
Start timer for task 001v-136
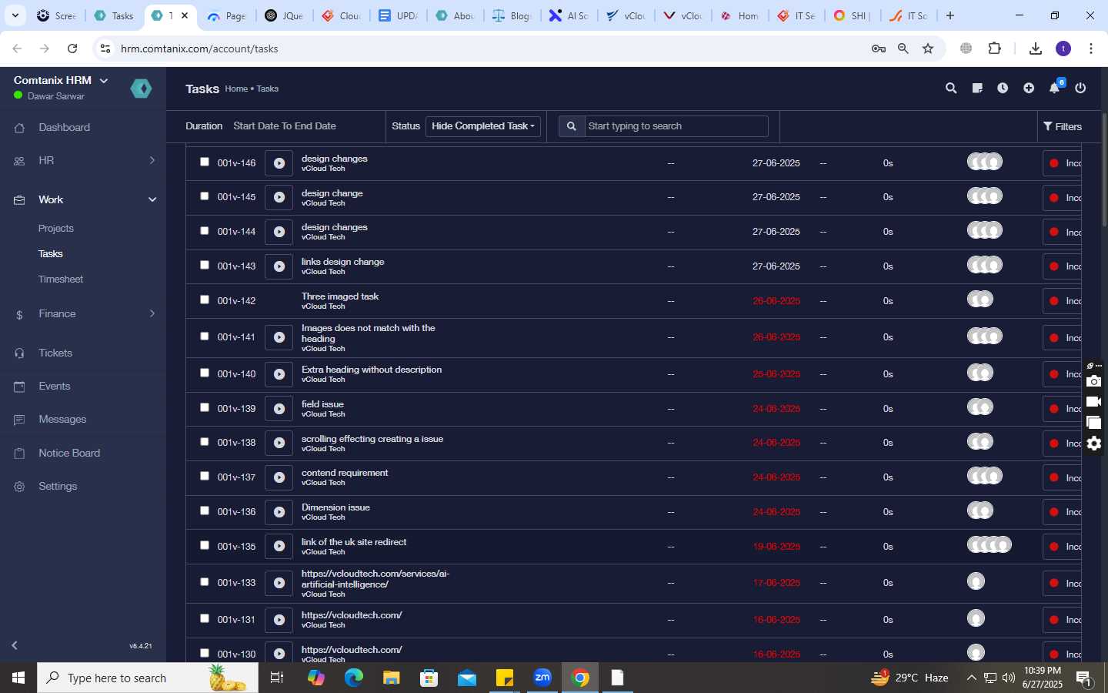pyautogui.click(x=279, y=512)
